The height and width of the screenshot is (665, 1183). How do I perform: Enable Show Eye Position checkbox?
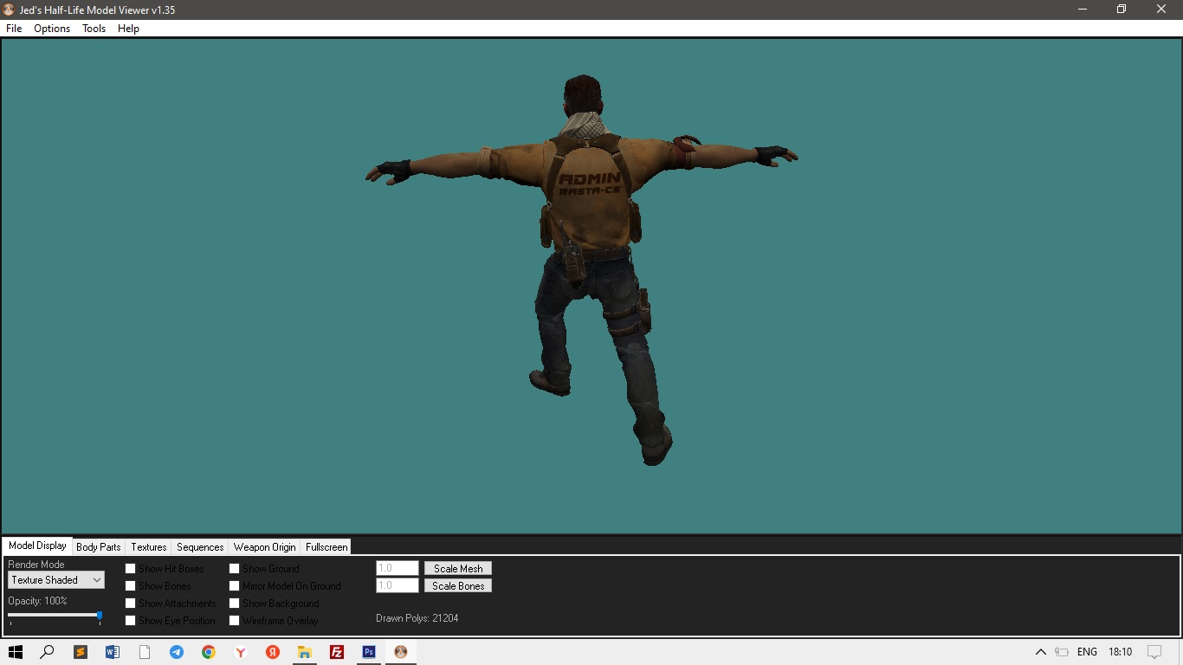coord(131,621)
